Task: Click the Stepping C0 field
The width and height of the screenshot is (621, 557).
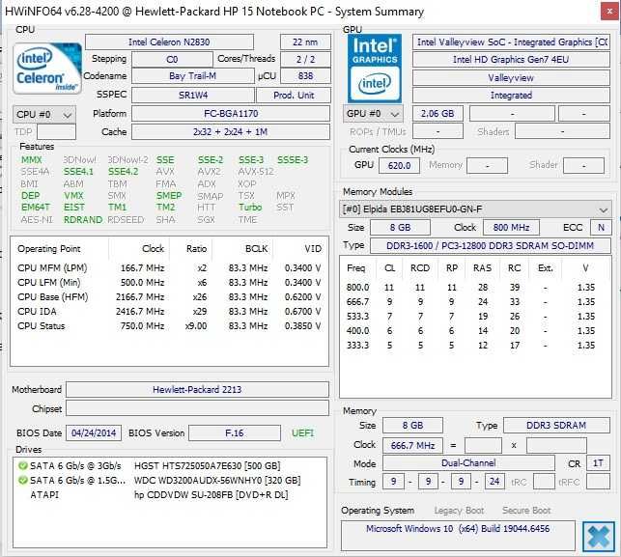Action: coord(172,60)
